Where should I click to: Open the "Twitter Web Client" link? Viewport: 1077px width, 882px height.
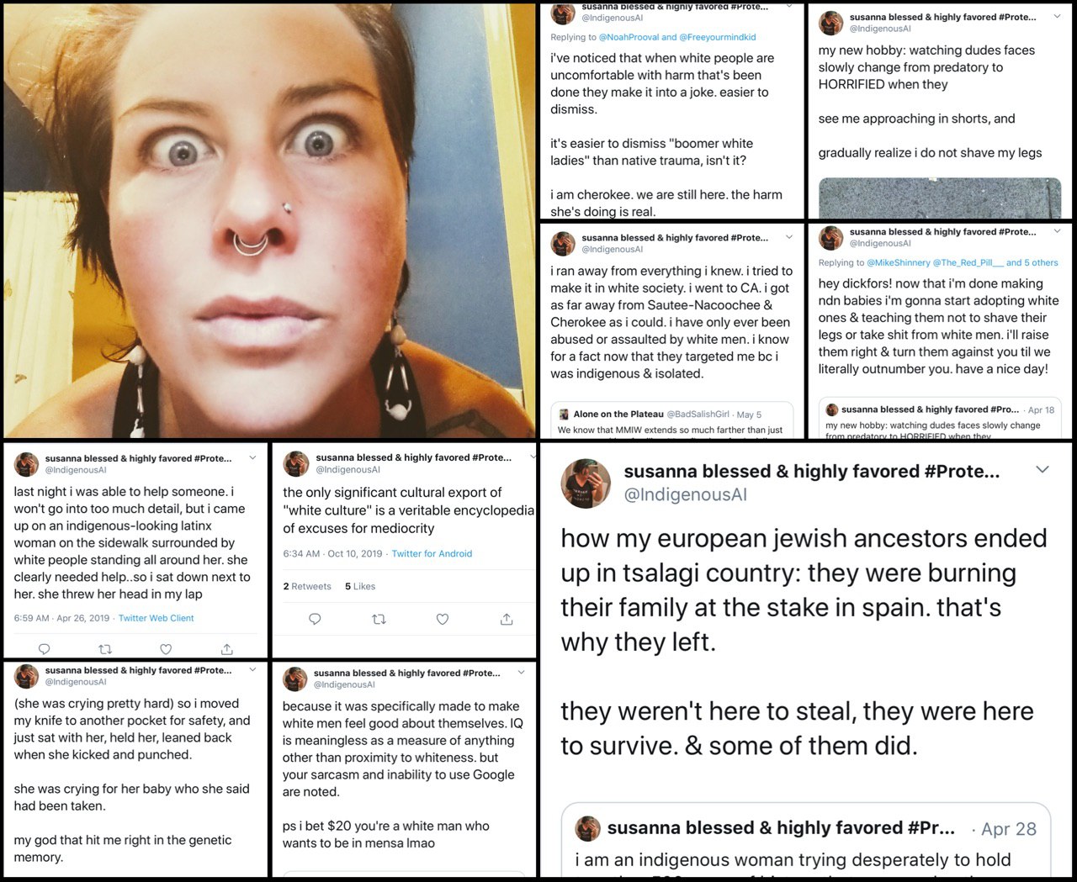point(156,618)
